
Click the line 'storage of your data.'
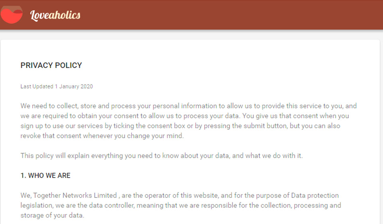pos(52,216)
